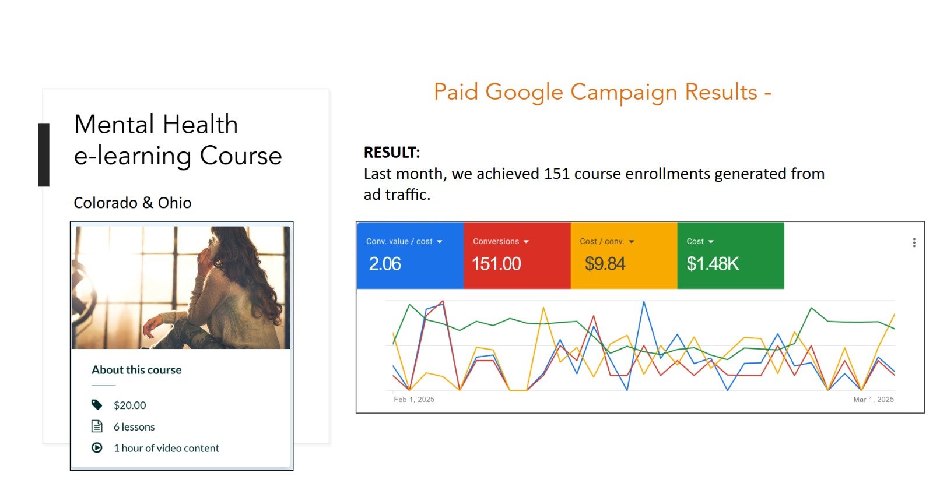Click the price tag icon

(97, 405)
